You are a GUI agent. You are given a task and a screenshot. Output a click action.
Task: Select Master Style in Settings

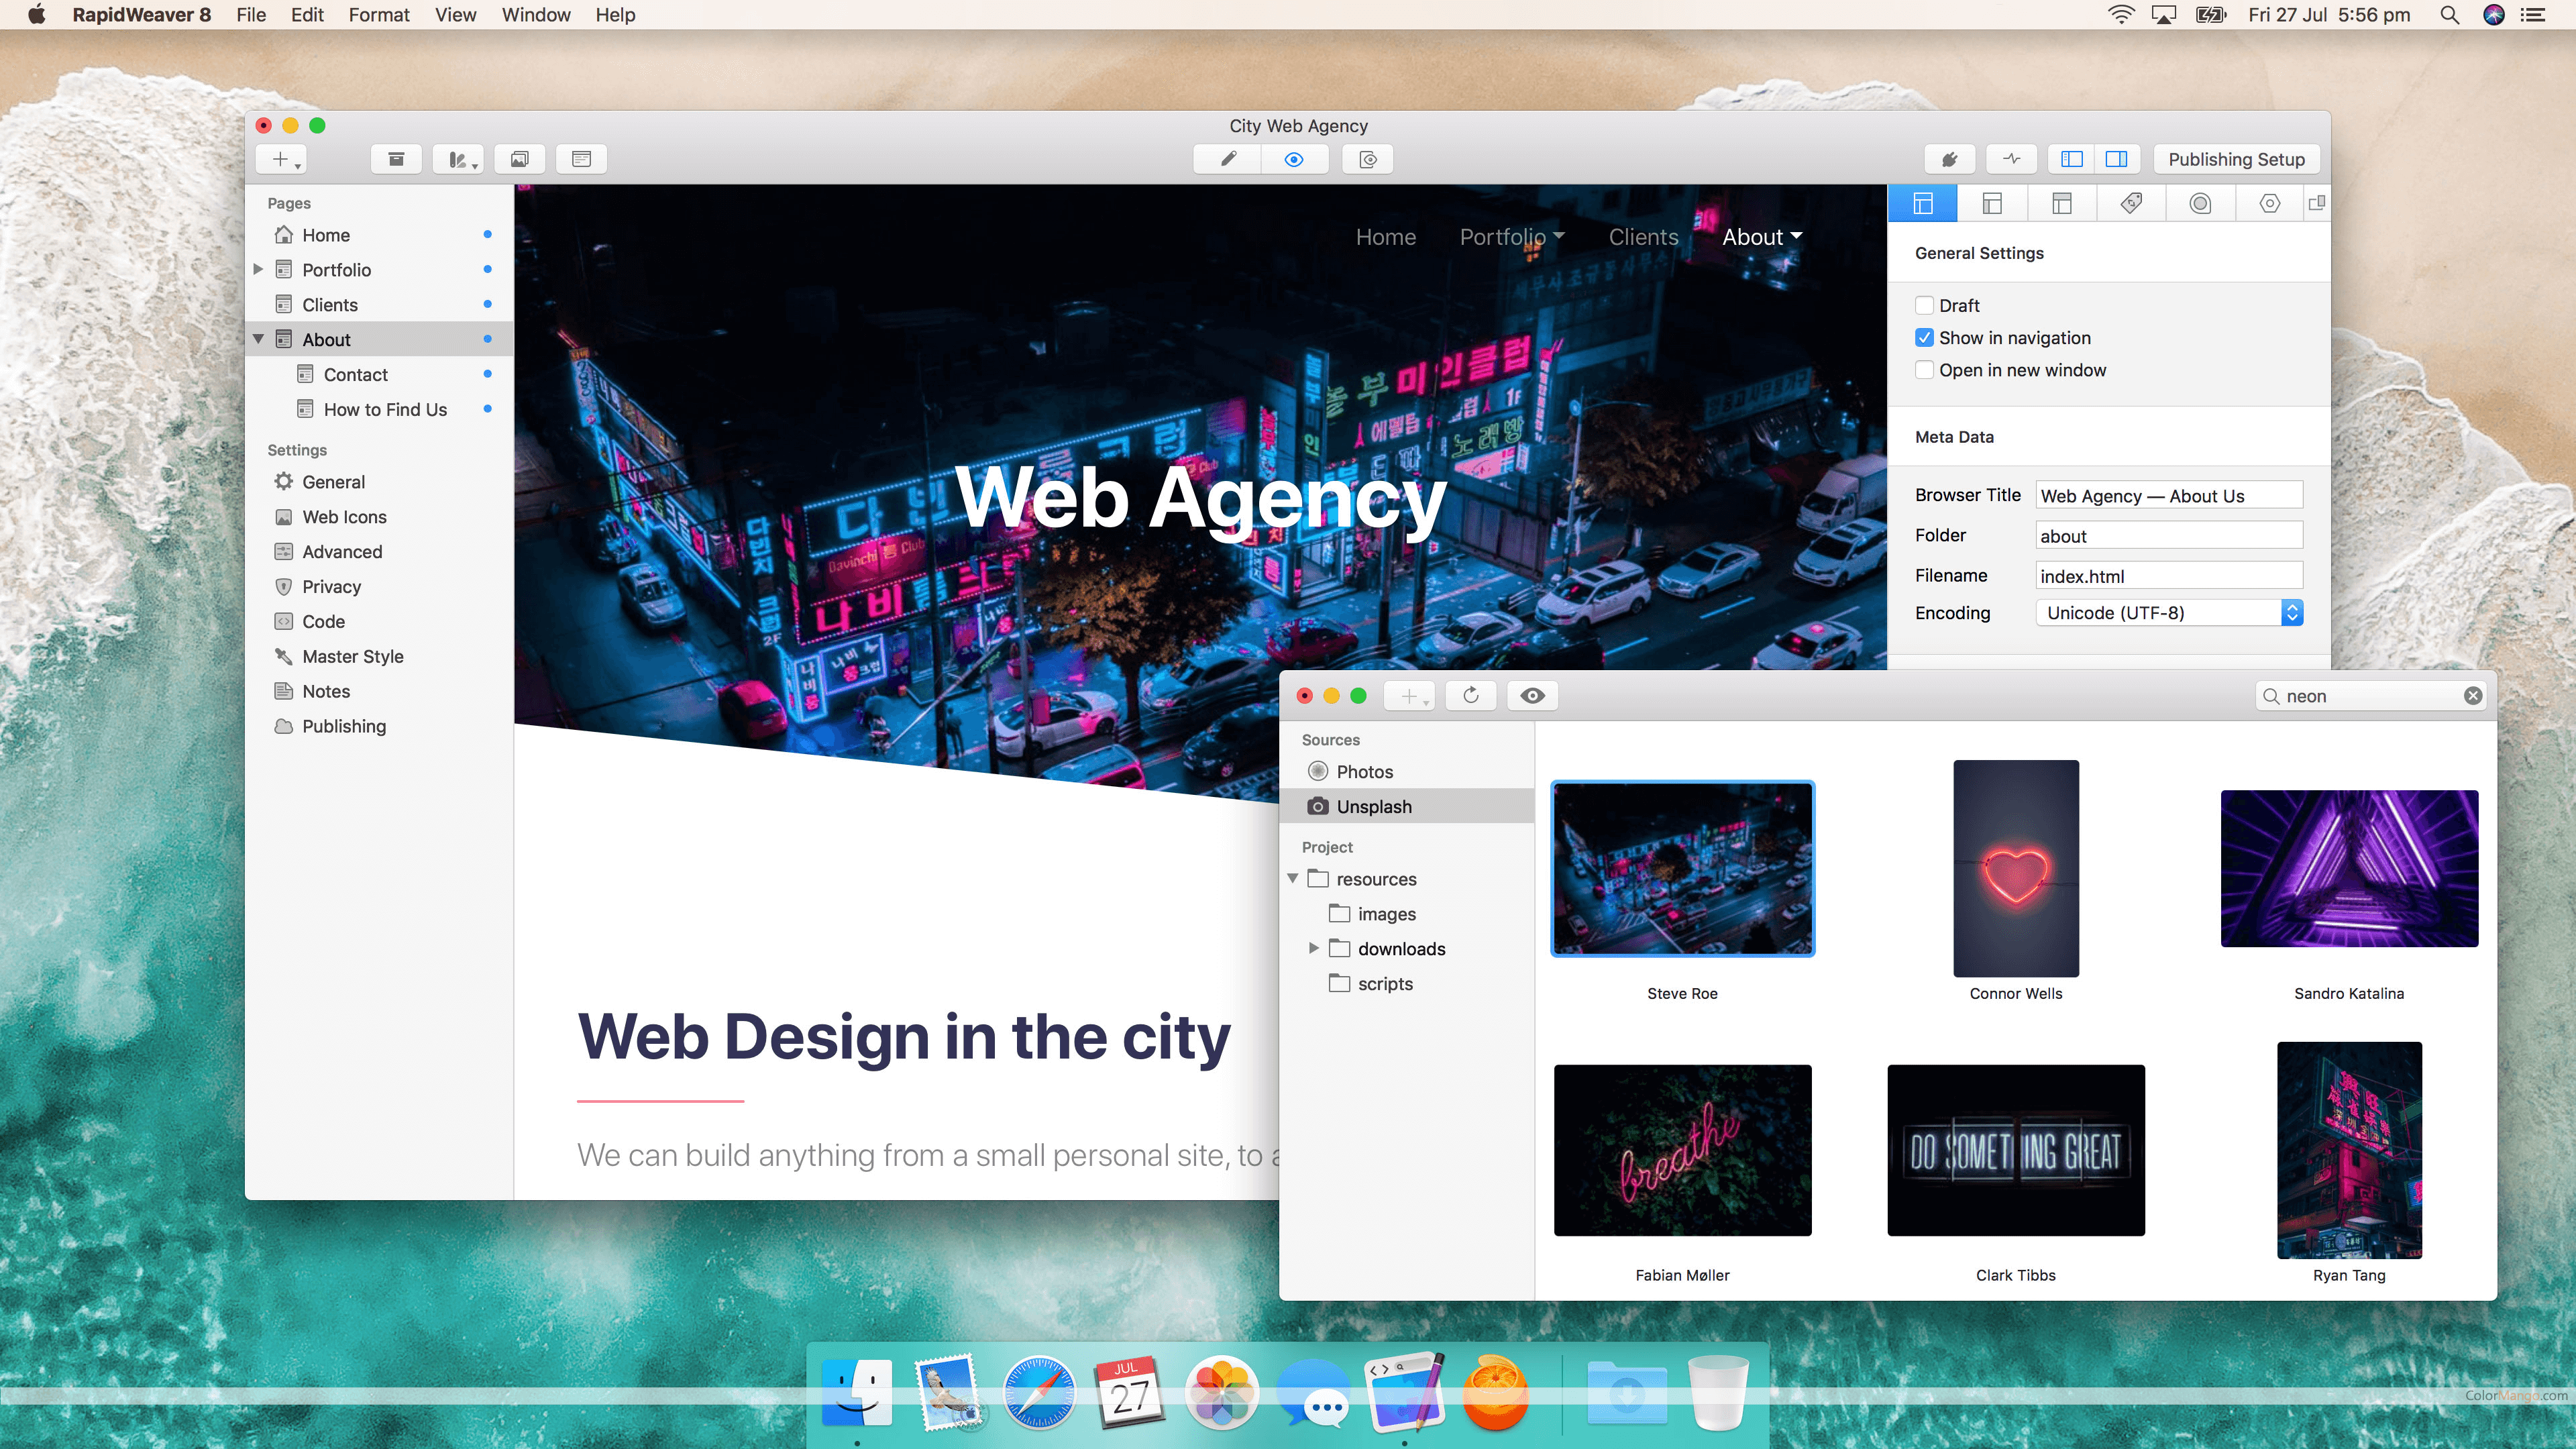[x=352, y=657]
